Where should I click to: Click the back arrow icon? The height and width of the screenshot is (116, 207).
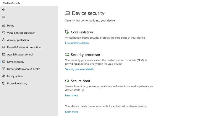tap(4, 9)
